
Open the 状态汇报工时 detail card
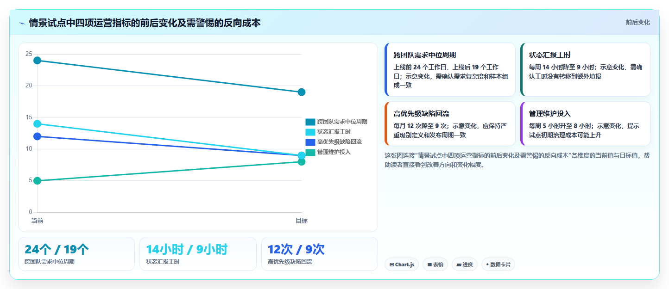(585, 69)
